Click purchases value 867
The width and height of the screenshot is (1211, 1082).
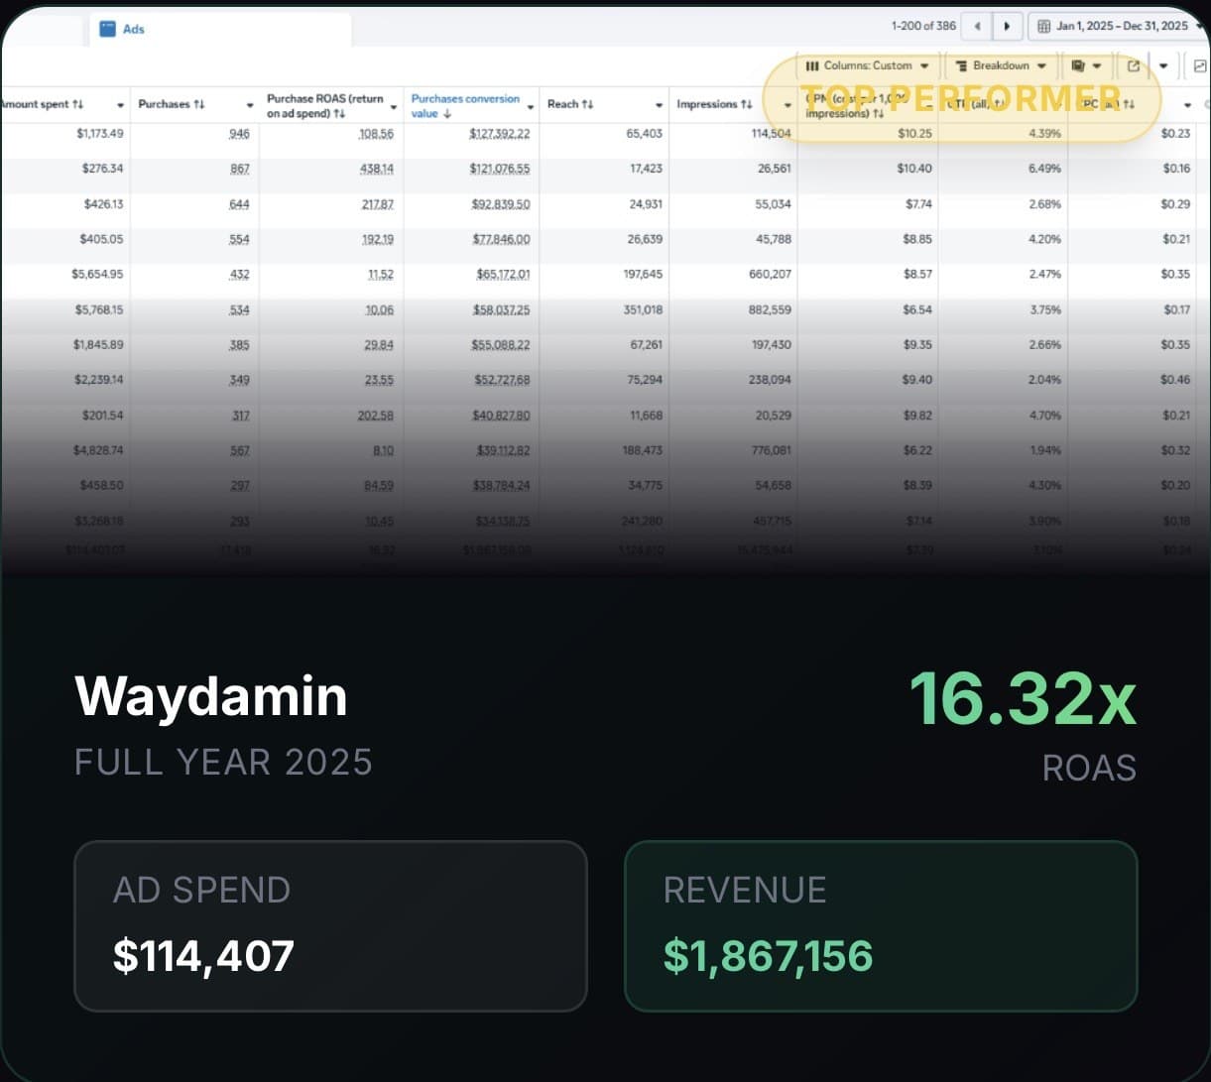click(239, 169)
